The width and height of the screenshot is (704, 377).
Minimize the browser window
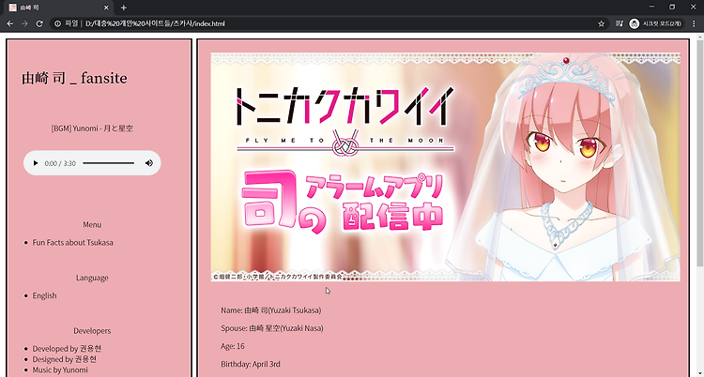click(651, 7)
